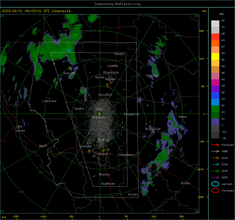Click the yellow diamond marker below RedDeer
This screenshot has width=235, height=220.
coord(108,85)
